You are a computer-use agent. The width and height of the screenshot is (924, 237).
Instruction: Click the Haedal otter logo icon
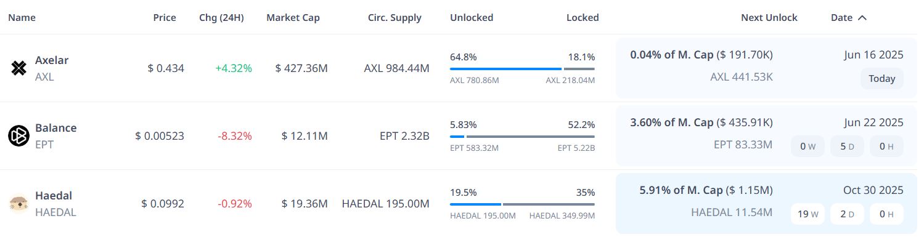19,204
